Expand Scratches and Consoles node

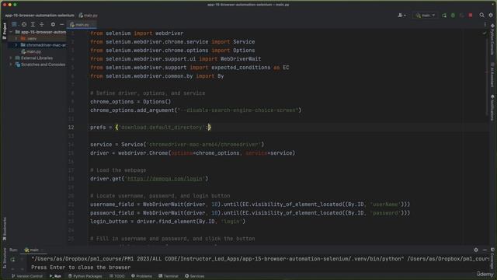click(11, 65)
